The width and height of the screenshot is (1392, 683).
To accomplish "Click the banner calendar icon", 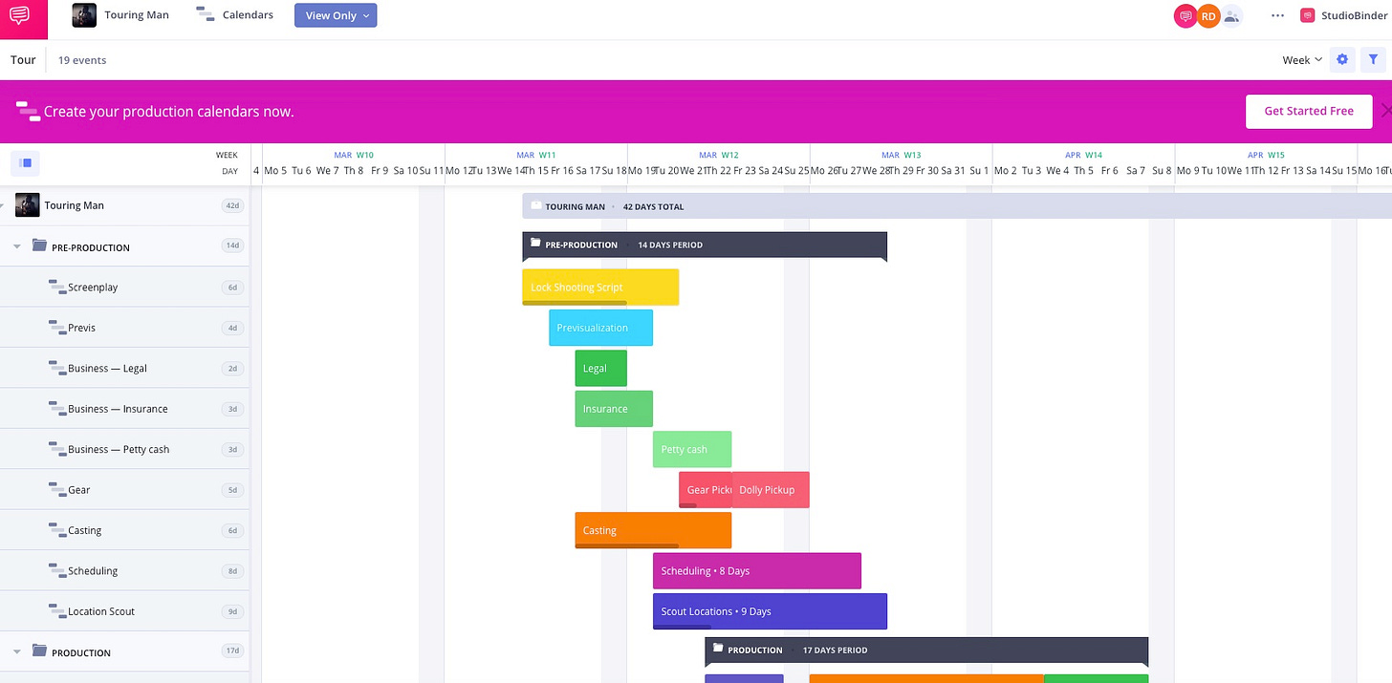I will (28, 111).
